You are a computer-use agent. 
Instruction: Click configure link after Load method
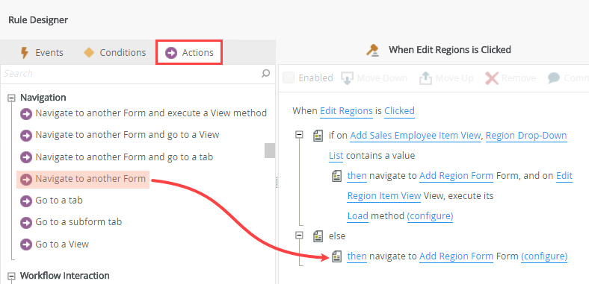[430, 216]
